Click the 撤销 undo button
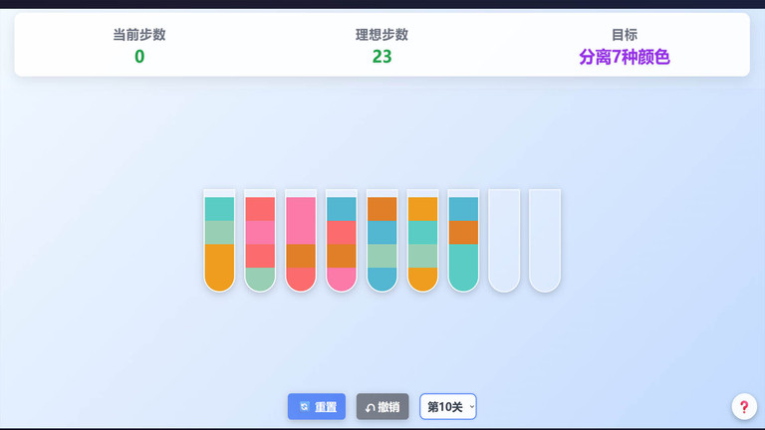The image size is (765, 430). click(x=382, y=406)
